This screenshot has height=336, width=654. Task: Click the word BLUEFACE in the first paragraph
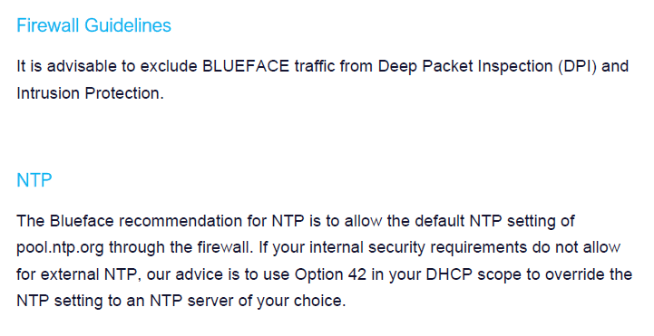pyautogui.click(x=246, y=66)
